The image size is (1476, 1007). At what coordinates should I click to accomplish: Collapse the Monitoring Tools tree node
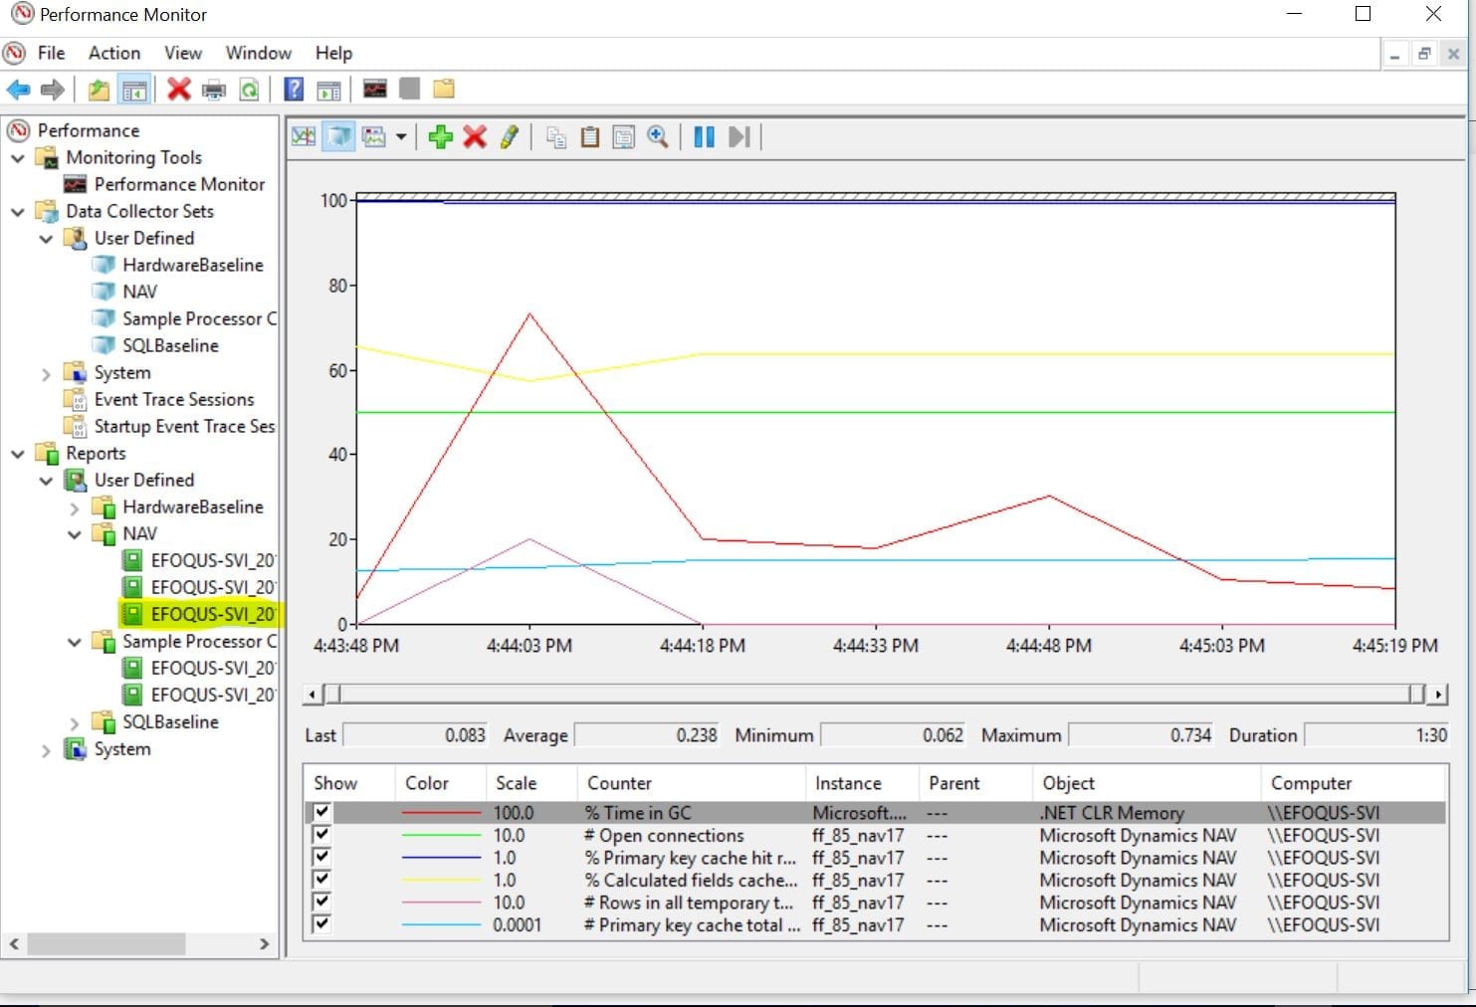(x=18, y=157)
